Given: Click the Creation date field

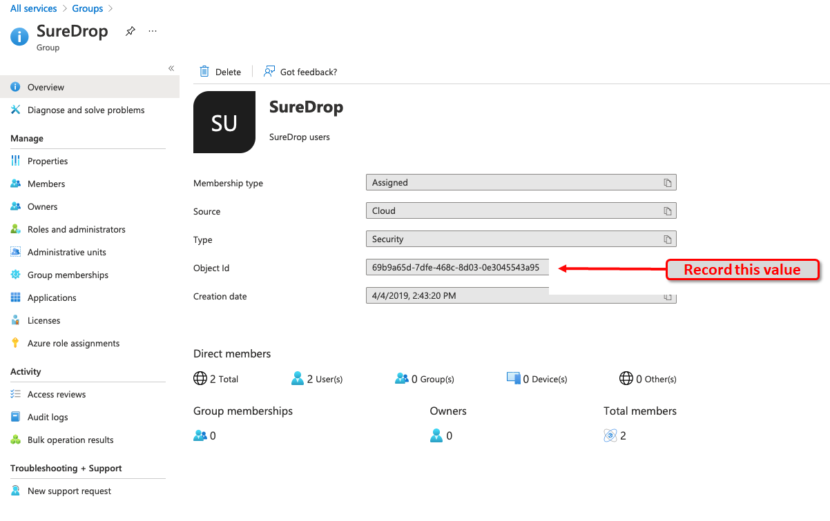Looking at the screenshot, I should click(x=521, y=296).
